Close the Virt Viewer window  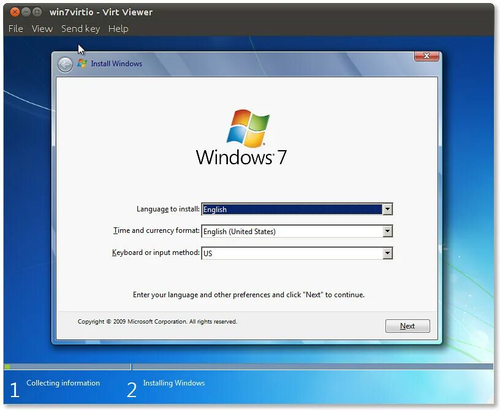click(15, 12)
